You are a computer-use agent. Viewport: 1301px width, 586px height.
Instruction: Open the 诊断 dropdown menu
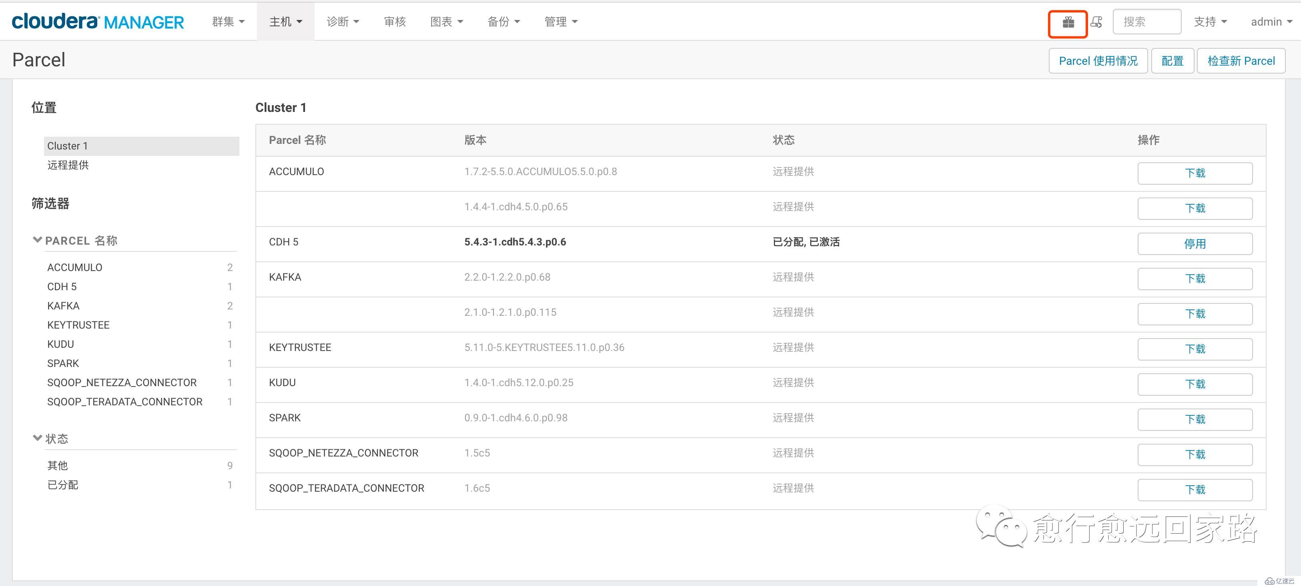click(x=343, y=22)
